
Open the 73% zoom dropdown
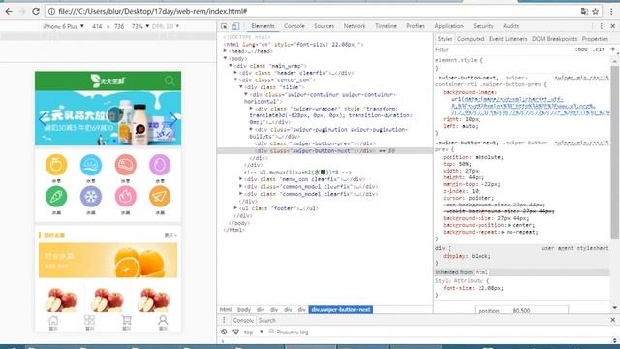tap(139, 26)
